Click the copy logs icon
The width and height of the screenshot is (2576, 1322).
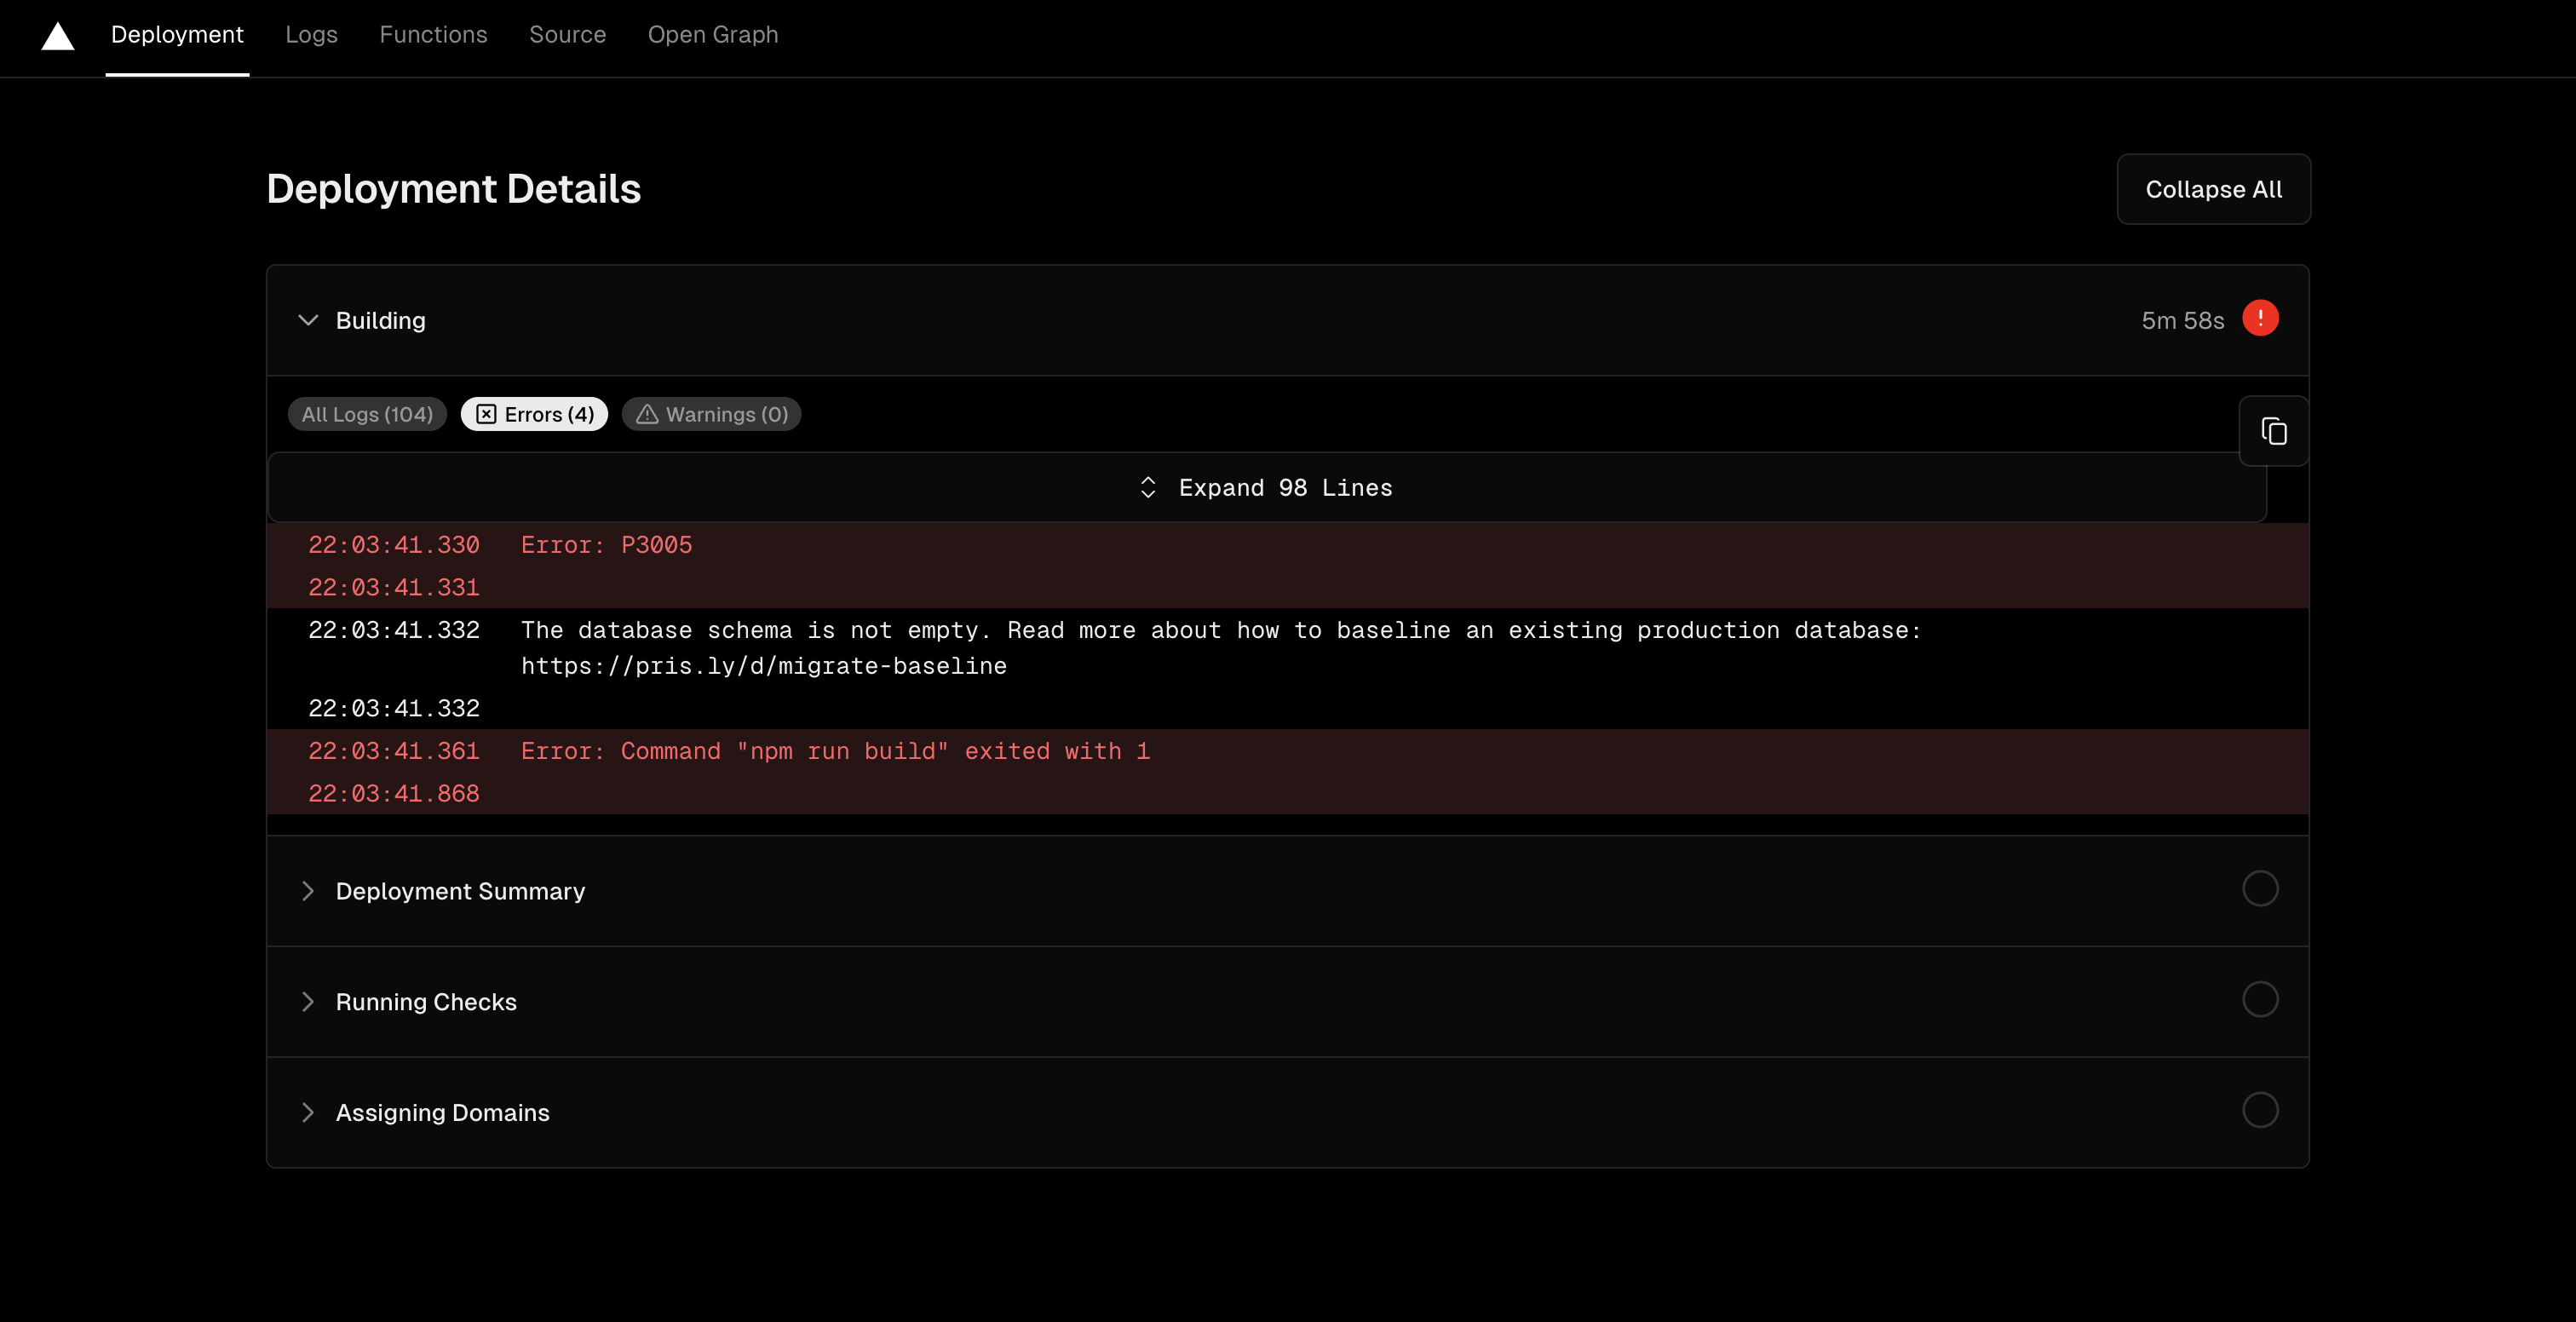(2273, 430)
